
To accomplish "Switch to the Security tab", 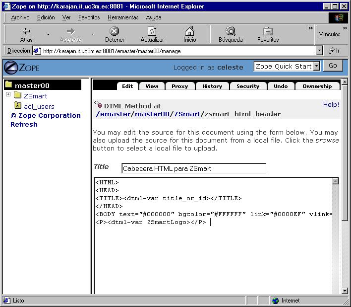I will (248, 86).
